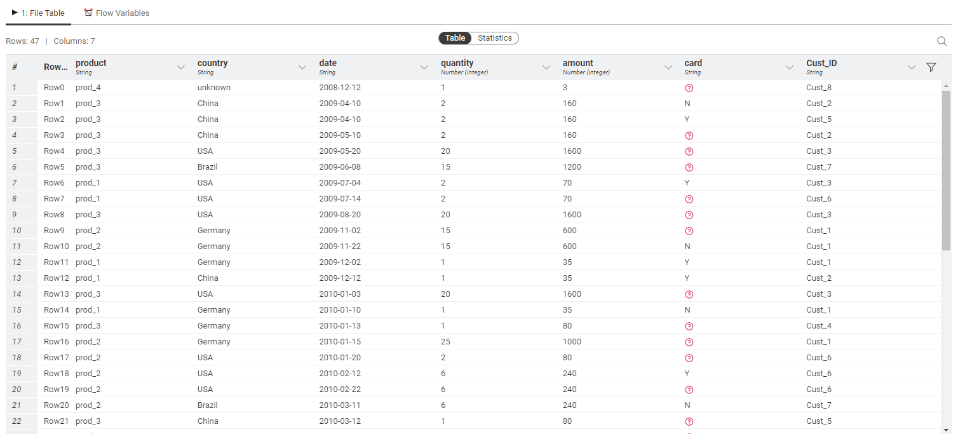Select the date cell 2009-12-12
Screen dimensions: 958x434
(x=340, y=278)
